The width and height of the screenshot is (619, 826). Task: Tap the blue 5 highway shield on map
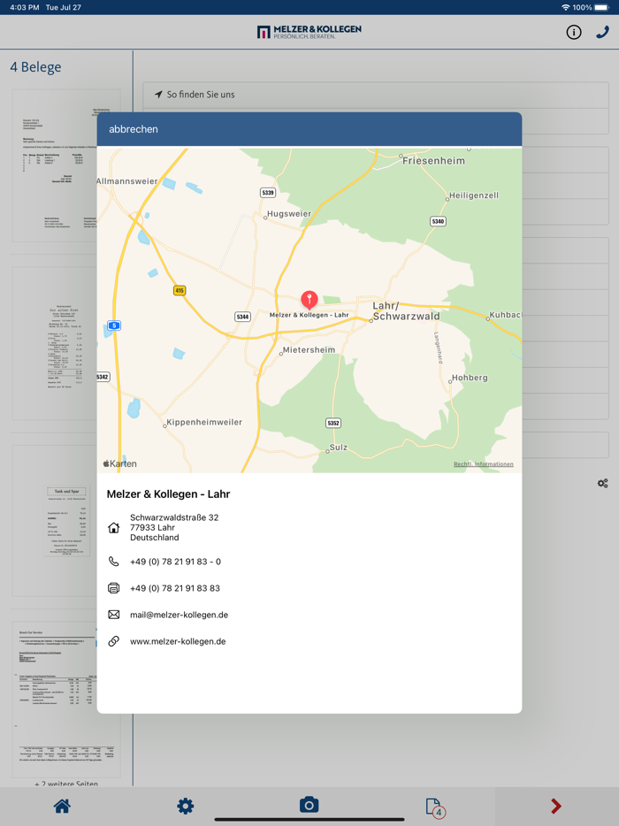114,325
